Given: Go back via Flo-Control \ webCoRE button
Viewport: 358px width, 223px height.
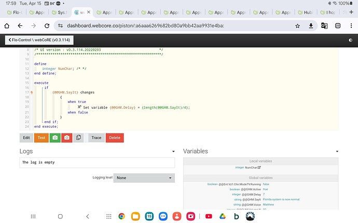Looking at the screenshot, I should coord(39,40).
